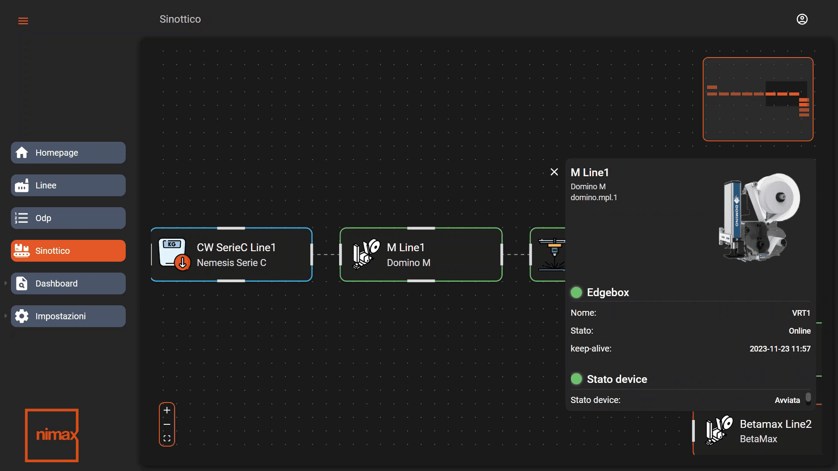Select the Sinottico menu item
This screenshot has width=838, height=471.
[68, 251]
